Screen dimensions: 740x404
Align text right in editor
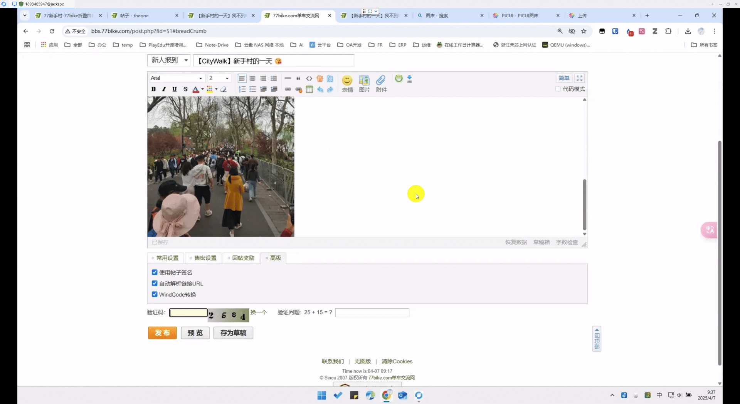[x=263, y=78]
